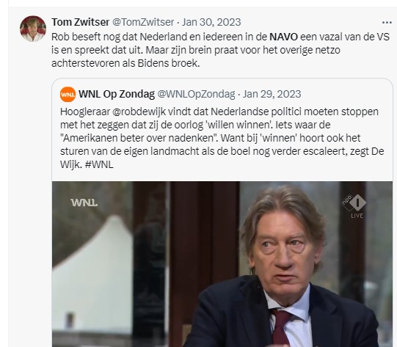The width and height of the screenshot is (397, 347).
Task: Click the Jan 29, 2023 quoted timestamp
Action: click(272, 94)
